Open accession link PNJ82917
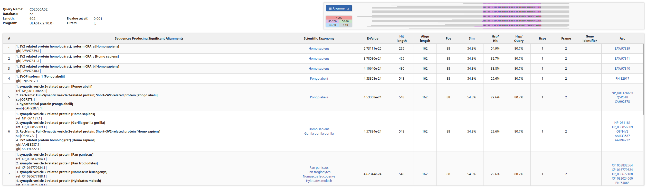646x187 pixels. (x=622, y=78)
